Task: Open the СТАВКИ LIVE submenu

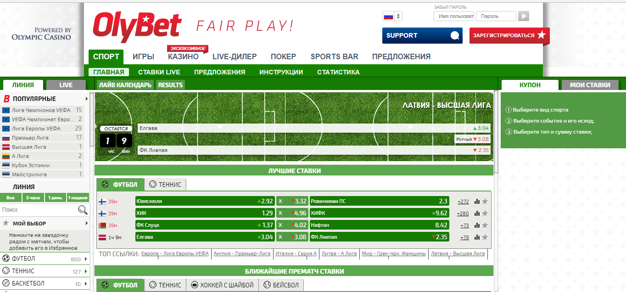Action: [x=159, y=72]
